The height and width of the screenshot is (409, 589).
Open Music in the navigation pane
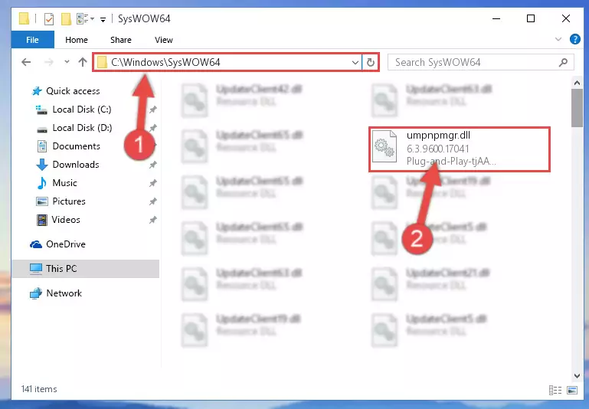click(64, 183)
